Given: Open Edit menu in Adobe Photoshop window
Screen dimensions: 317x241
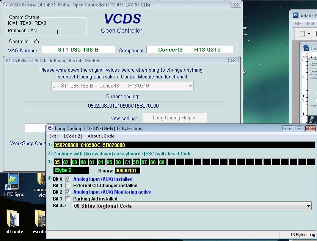Looking at the screenshot, I should 310,23.
